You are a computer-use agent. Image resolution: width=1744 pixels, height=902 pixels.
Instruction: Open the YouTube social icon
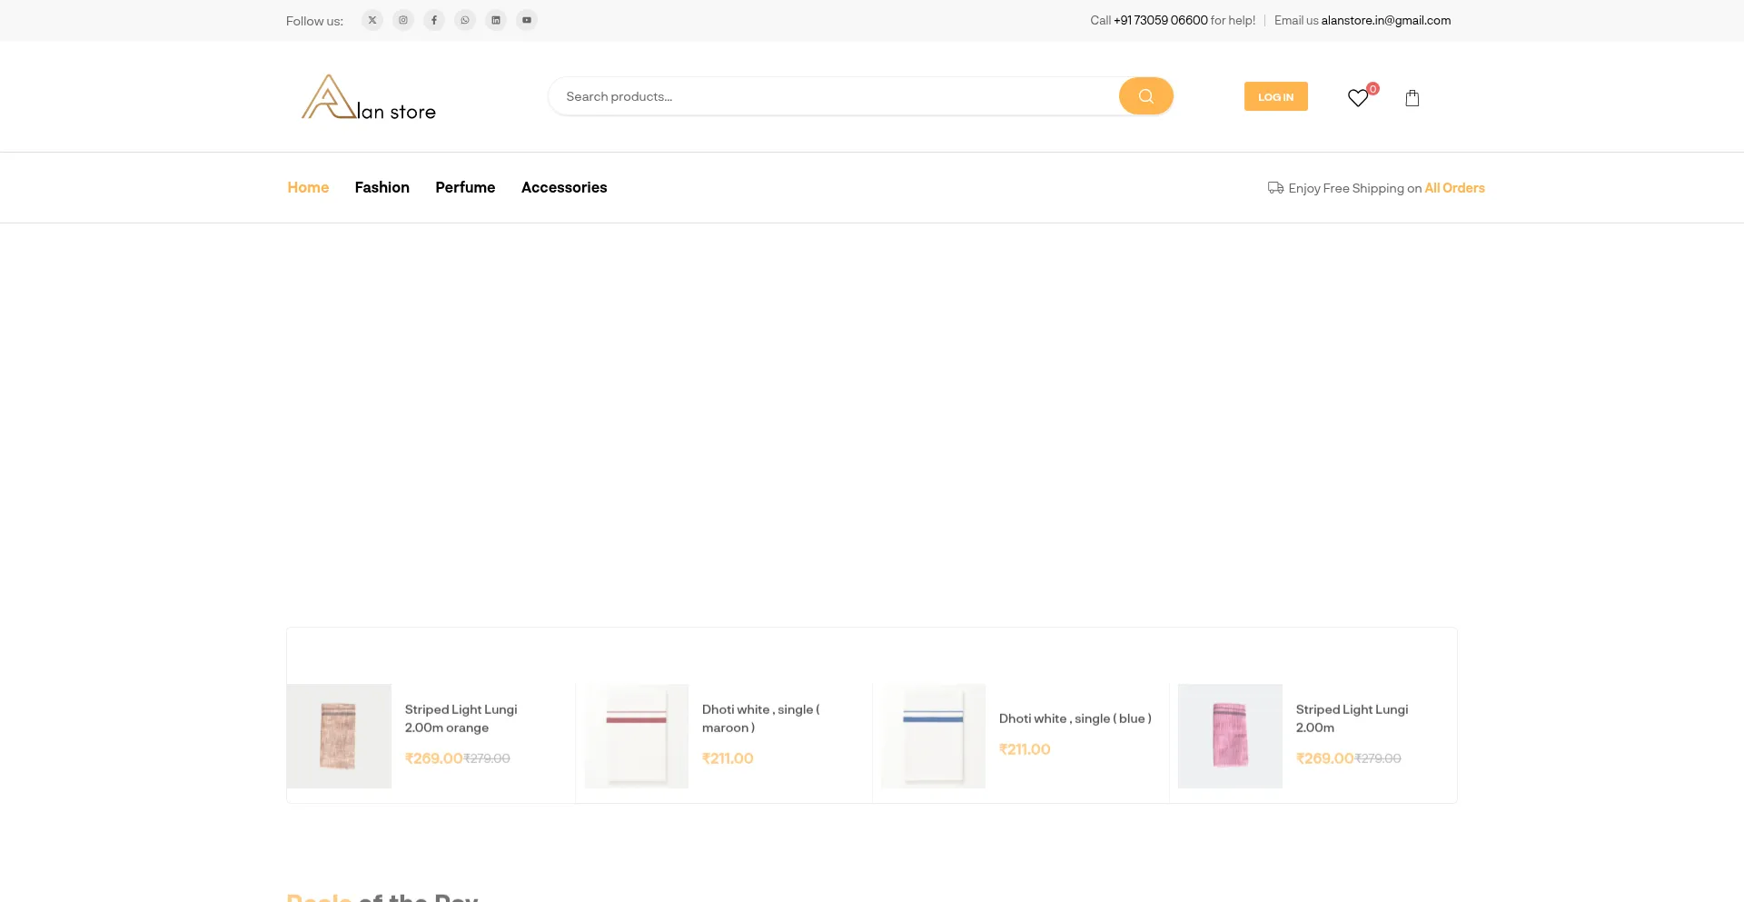click(x=527, y=20)
